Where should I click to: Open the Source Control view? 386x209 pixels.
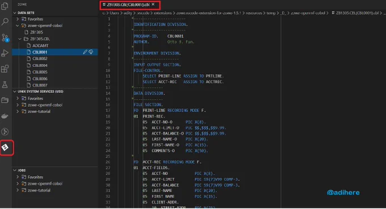pos(5,37)
